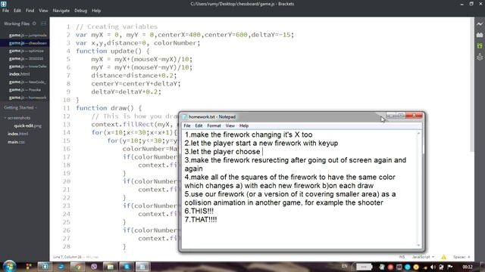The height and width of the screenshot is (272, 485).
Task: Click Notepad line '7.THAT!!!!'
Action: pos(201,220)
